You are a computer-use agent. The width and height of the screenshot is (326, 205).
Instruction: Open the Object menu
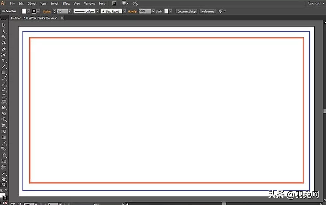[x=32, y=3]
